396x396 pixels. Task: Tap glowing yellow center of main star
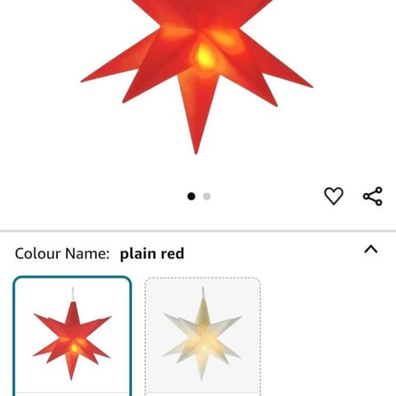point(204,56)
